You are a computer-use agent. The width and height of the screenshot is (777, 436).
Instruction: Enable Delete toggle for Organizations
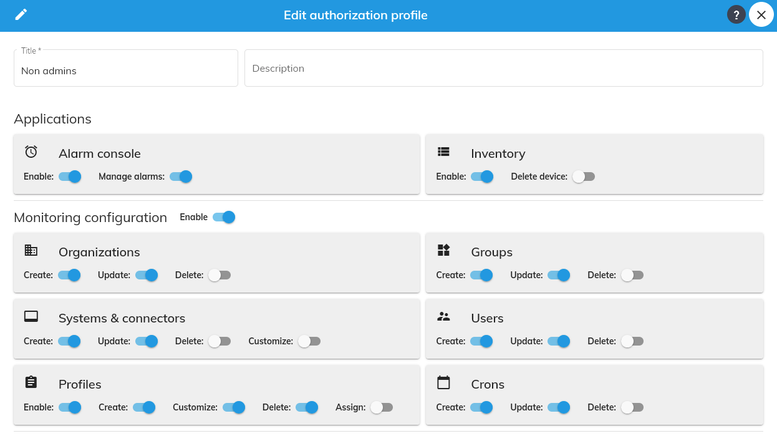220,275
